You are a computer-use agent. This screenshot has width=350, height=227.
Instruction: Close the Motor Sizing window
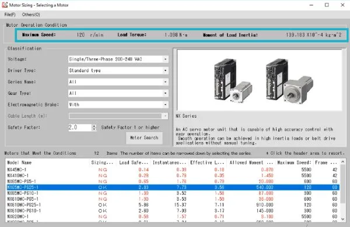[x=342, y=5]
